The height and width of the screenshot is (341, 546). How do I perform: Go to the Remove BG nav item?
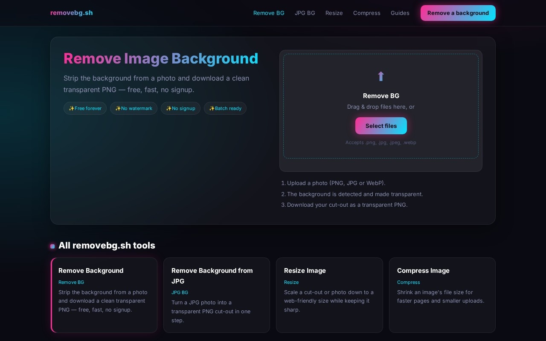point(269,13)
